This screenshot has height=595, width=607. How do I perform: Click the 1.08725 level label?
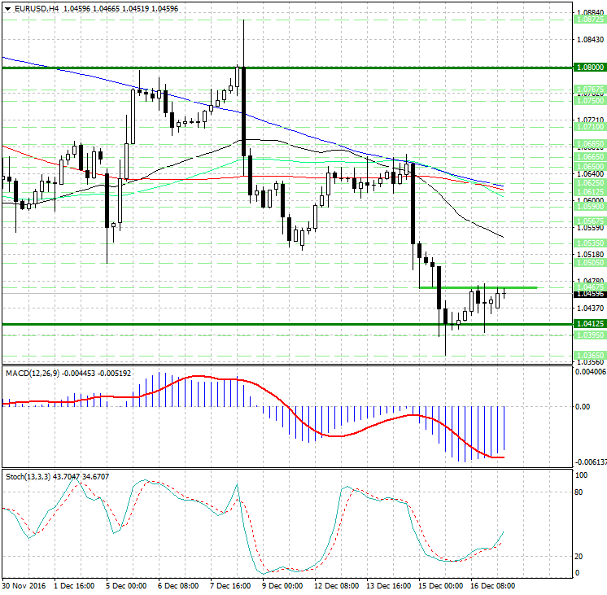coord(590,20)
